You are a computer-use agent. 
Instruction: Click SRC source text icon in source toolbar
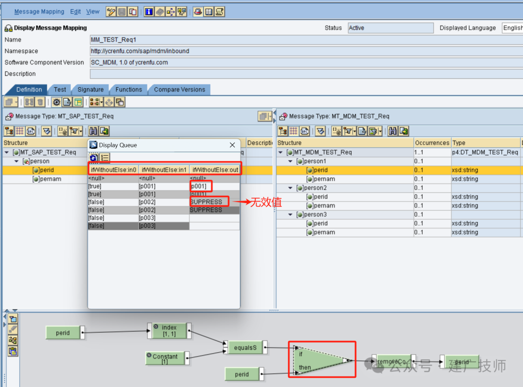31,131
